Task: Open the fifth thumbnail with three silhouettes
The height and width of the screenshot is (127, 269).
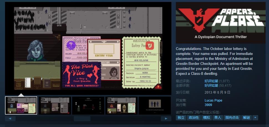Action: pyautogui.click(x=155, y=105)
